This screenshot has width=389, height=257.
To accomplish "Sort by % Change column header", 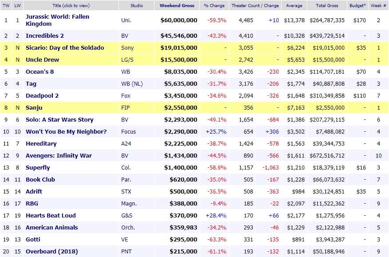I will coord(214,5).
